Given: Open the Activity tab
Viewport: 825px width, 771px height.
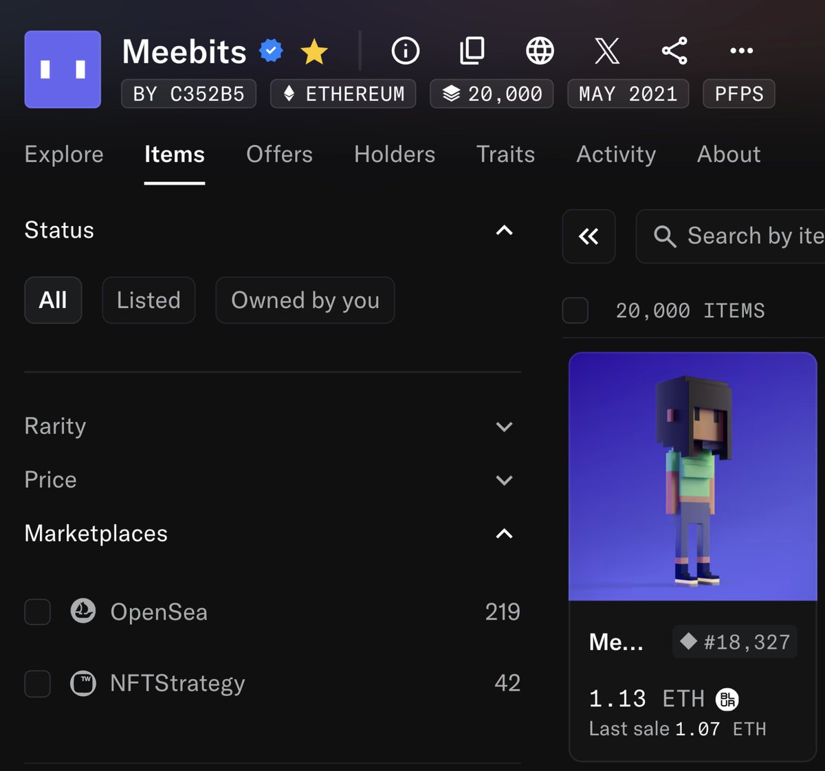Looking at the screenshot, I should coord(616,155).
